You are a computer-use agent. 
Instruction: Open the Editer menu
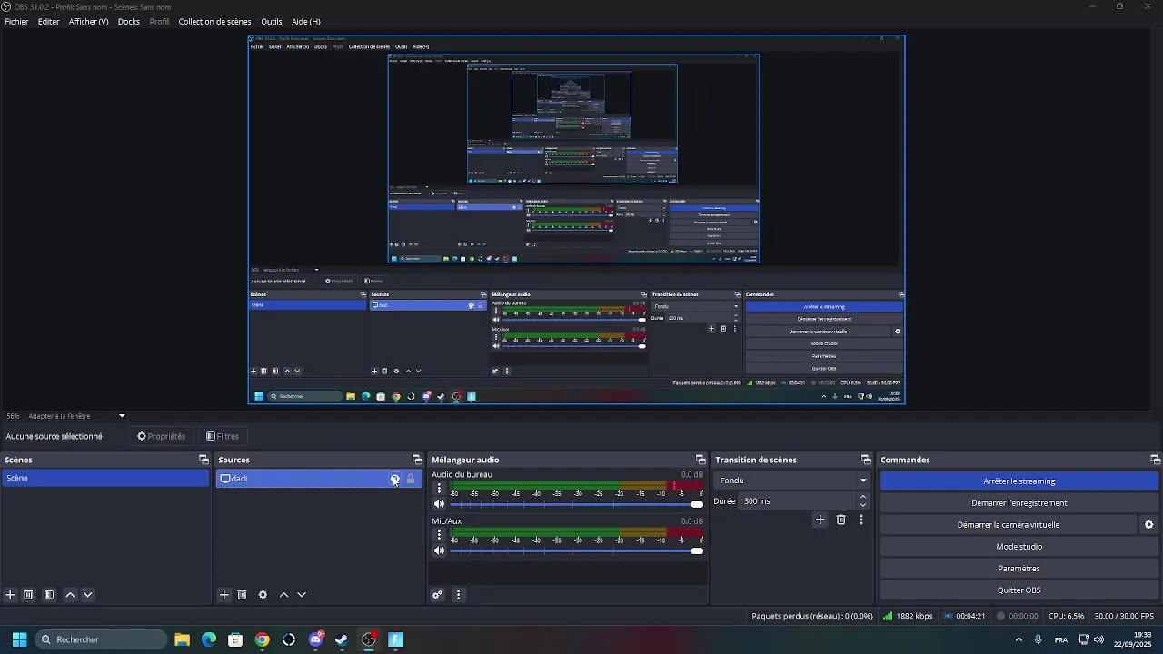[49, 21]
